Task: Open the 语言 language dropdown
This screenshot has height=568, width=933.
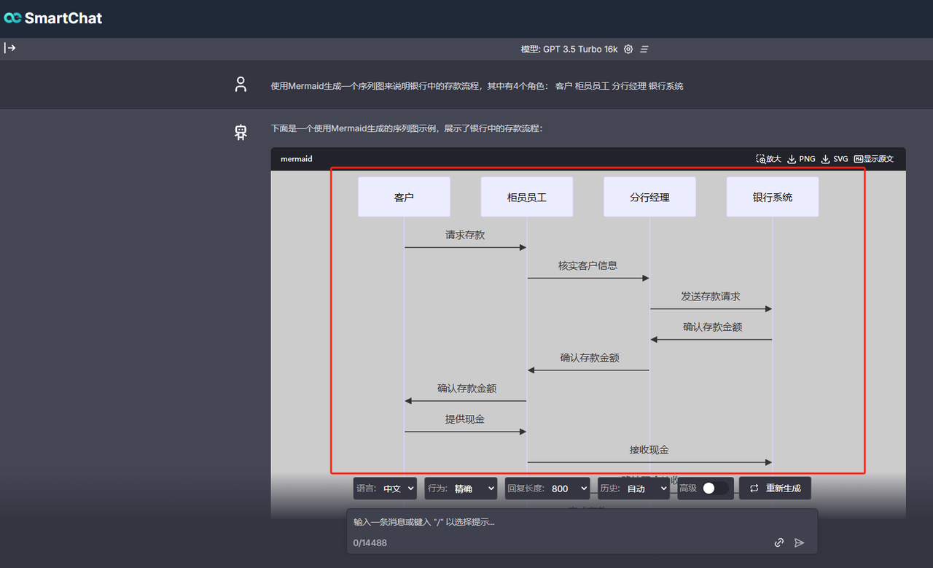Action: pyautogui.click(x=385, y=489)
